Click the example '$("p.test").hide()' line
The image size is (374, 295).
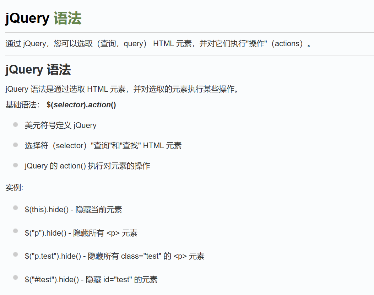click(114, 256)
